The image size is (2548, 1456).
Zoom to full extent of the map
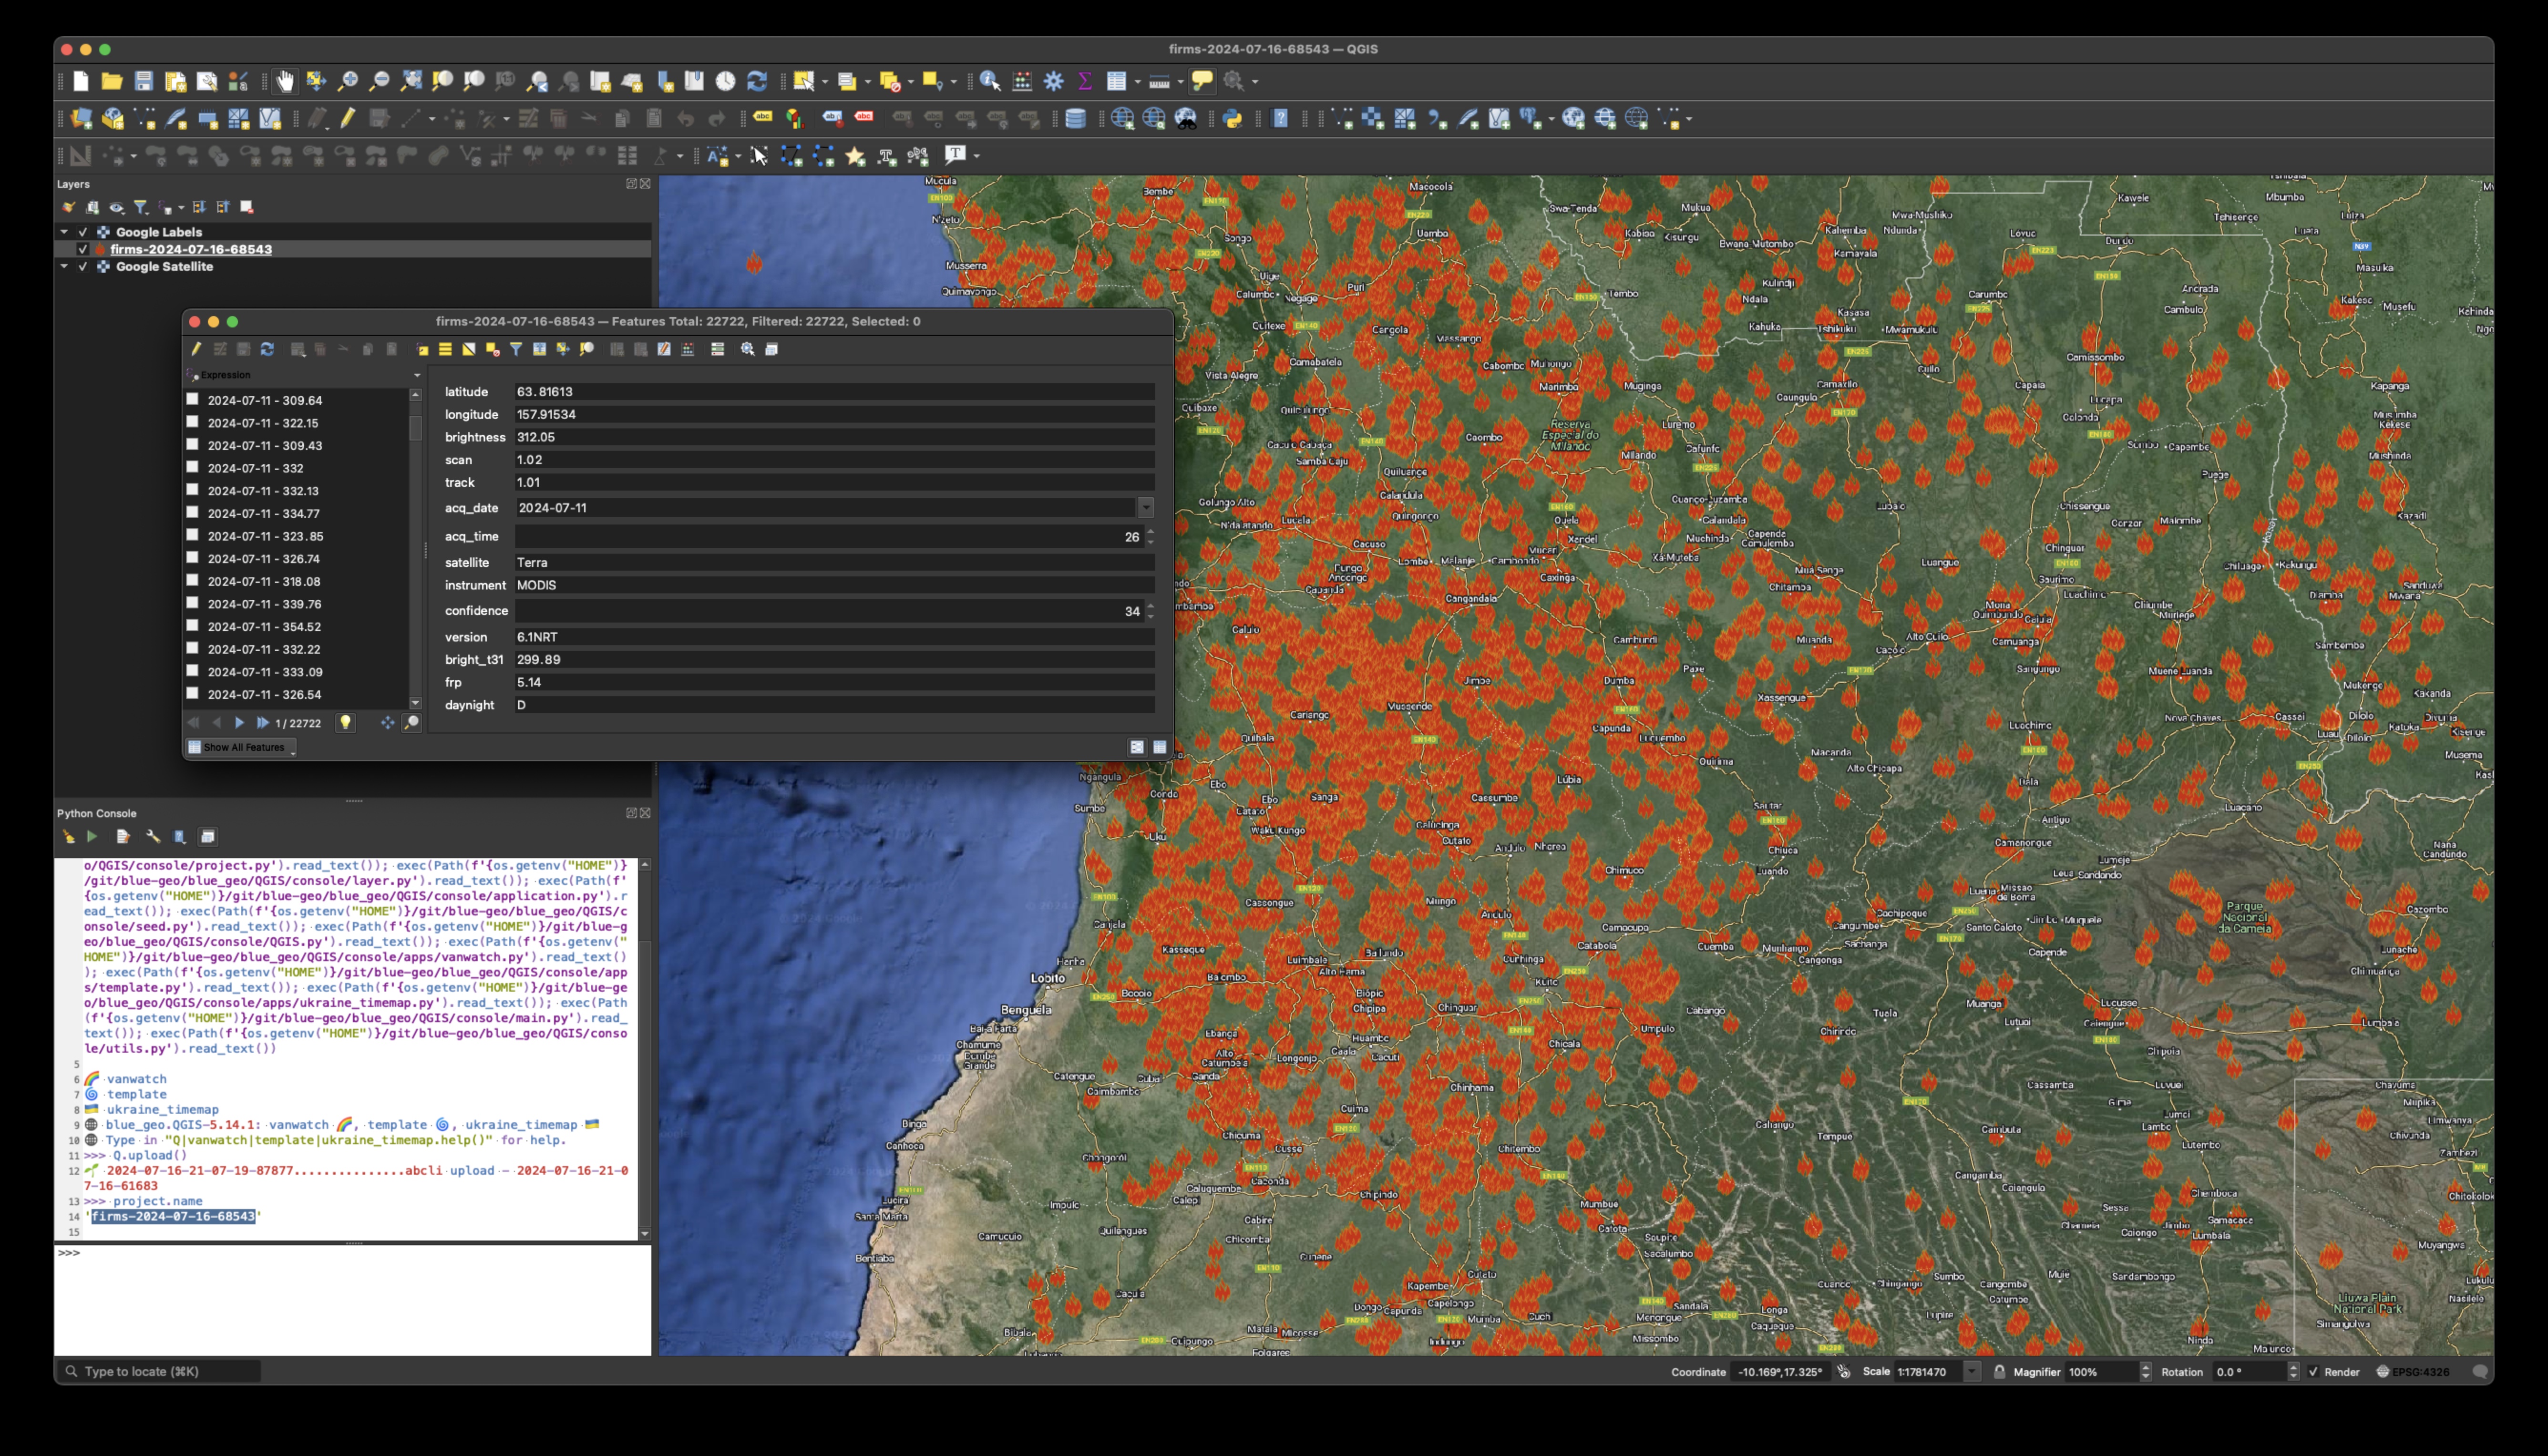tap(411, 81)
